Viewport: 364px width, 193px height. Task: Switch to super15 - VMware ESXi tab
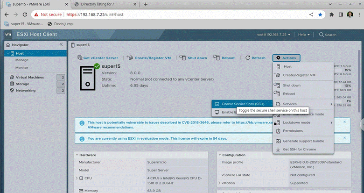coord(36,4)
